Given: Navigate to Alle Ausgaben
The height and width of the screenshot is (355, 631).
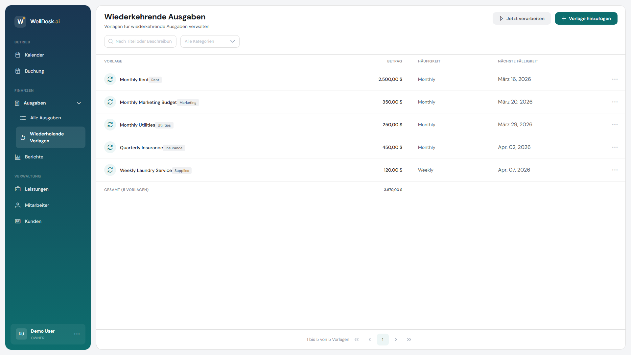Looking at the screenshot, I should click(45, 118).
